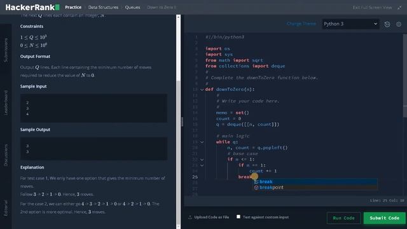Image resolution: width=407 pixels, height=229 pixels.
Task: Click the Constraints heading
Action: (x=32, y=26)
